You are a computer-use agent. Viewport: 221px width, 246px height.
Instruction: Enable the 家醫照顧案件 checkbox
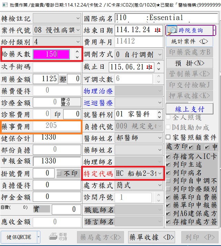tap(168, 138)
